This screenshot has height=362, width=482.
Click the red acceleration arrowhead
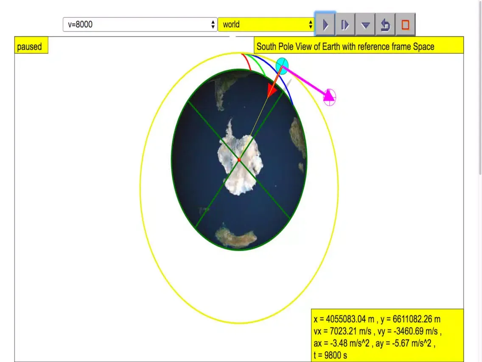pos(272,91)
